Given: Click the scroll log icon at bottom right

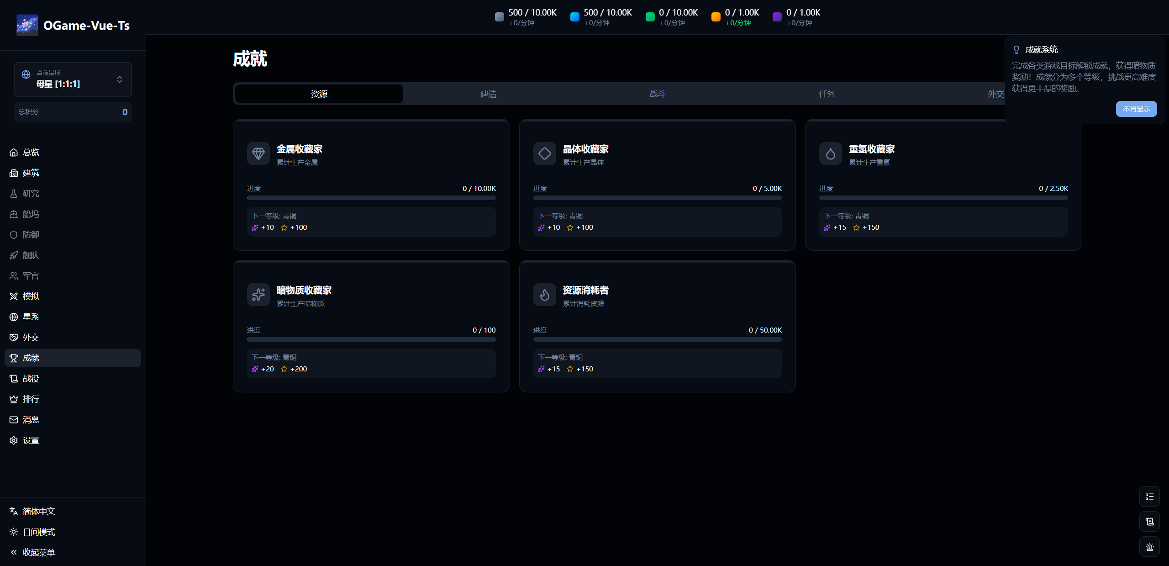Looking at the screenshot, I should pyautogui.click(x=1150, y=522).
